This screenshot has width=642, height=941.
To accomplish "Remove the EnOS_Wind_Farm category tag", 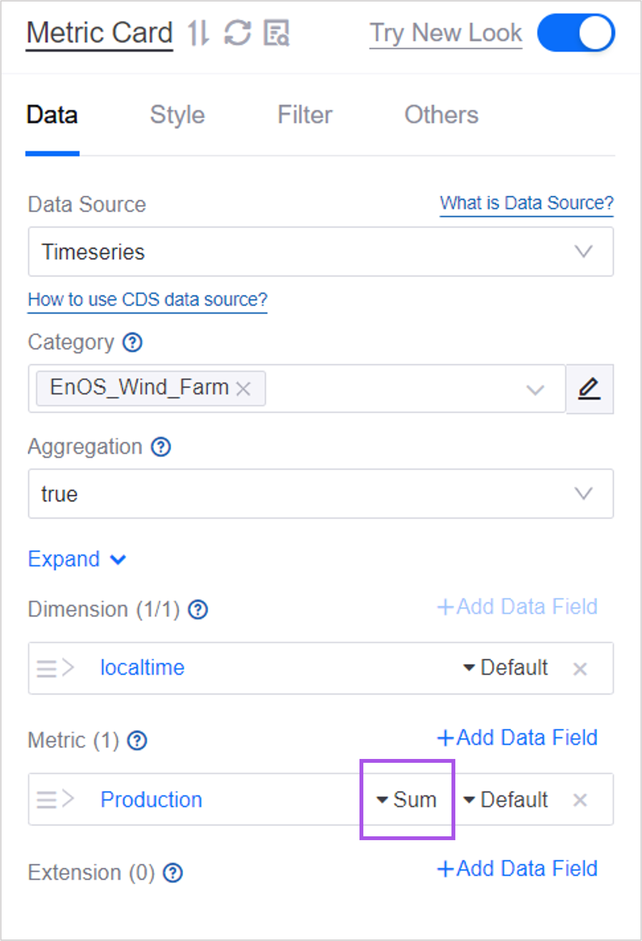I will point(243,389).
